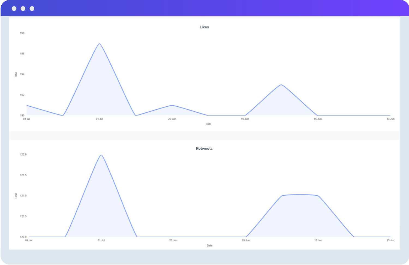Click 01 Jul label under Retweets chart

[x=101, y=241]
